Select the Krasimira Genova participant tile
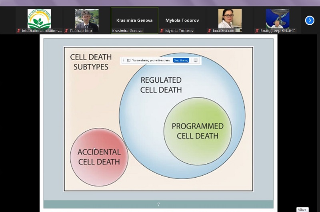The width and height of the screenshot is (320, 212). click(x=134, y=20)
